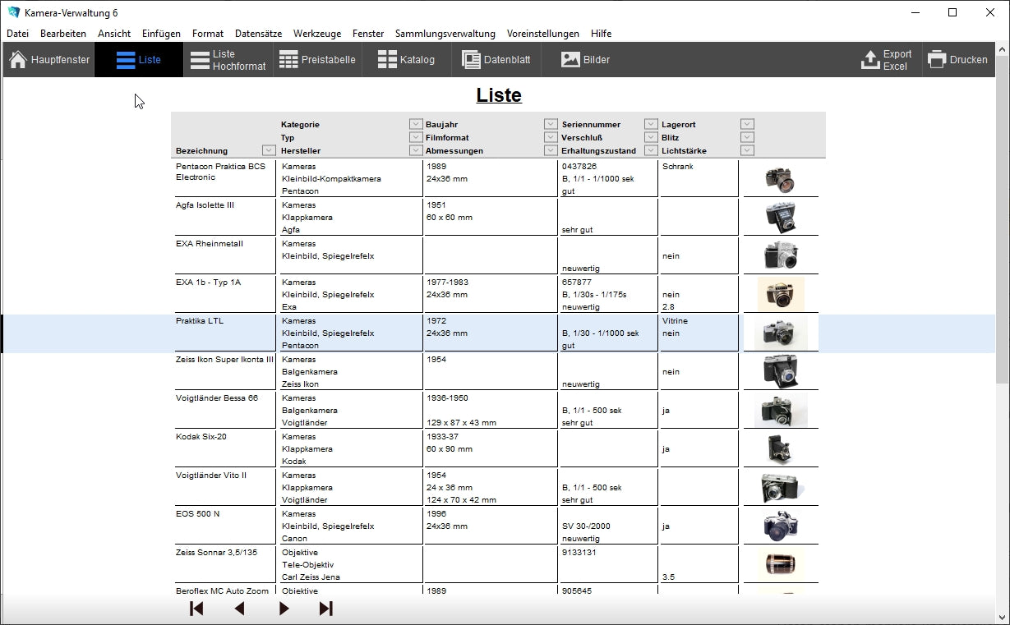Go to the previous record

240,609
